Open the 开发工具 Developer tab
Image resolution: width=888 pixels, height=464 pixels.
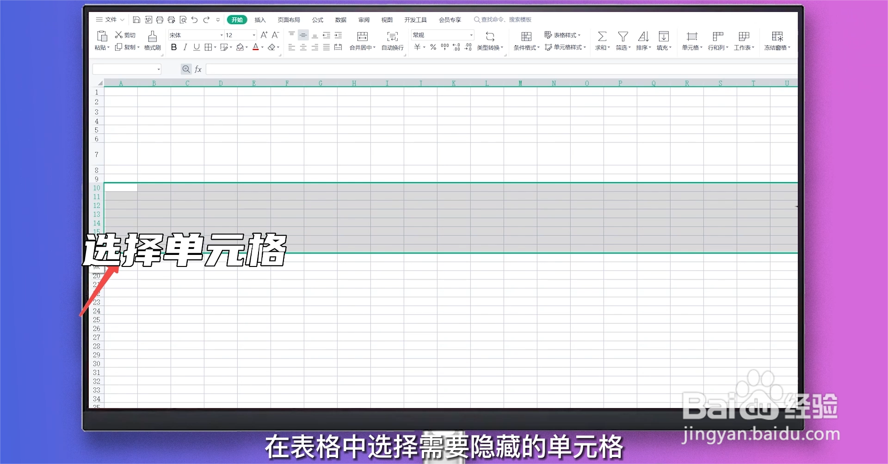(416, 20)
